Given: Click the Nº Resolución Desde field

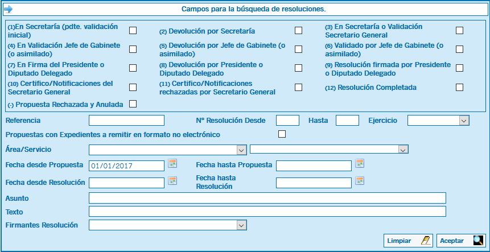Looking at the screenshot, I should pyautogui.click(x=287, y=120).
